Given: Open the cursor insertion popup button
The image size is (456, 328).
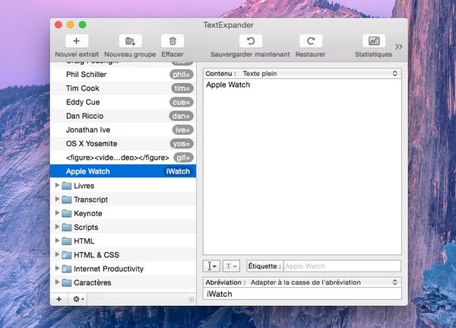Looking at the screenshot, I should (x=211, y=266).
